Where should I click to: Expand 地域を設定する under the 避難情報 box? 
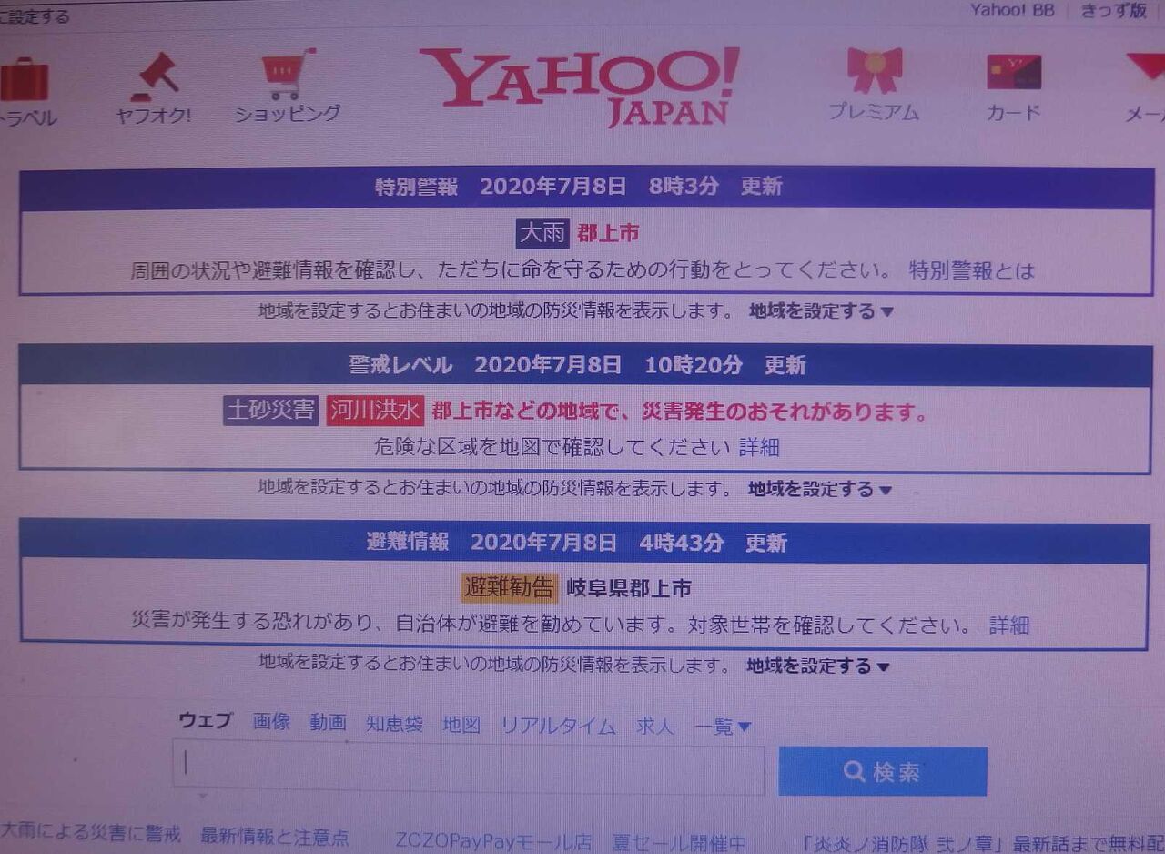click(818, 666)
